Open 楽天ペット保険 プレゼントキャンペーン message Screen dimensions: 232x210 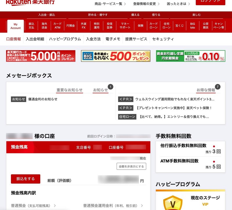tap(174, 108)
